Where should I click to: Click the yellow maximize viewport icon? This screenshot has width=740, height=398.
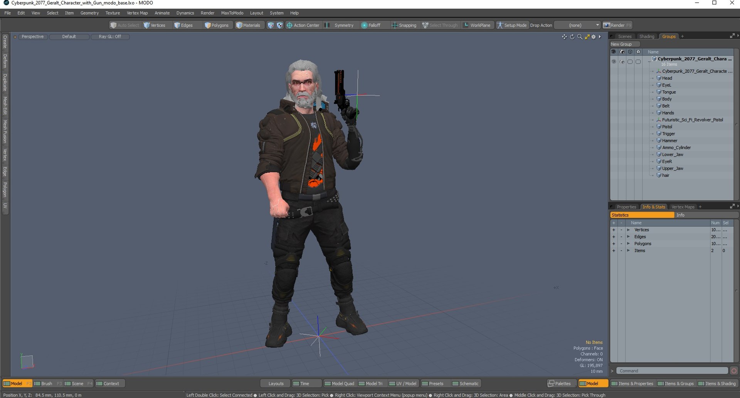pos(587,37)
